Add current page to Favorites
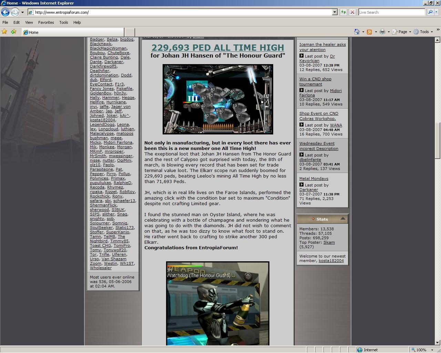This screenshot has width=441, height=353. click(13, 31)
